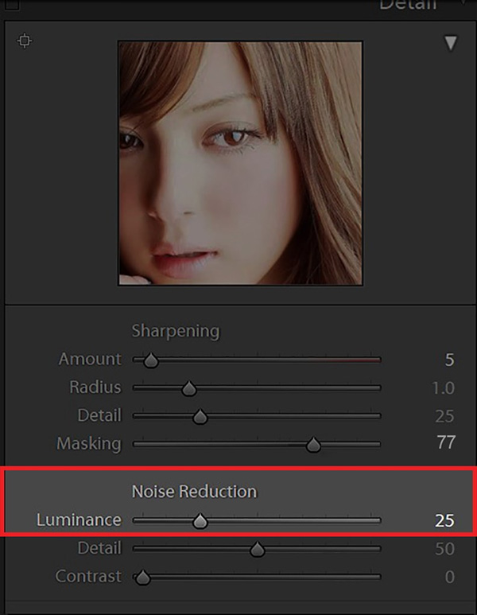
Task: Click the Luminance slider label
Action: [x=79, y=520]
